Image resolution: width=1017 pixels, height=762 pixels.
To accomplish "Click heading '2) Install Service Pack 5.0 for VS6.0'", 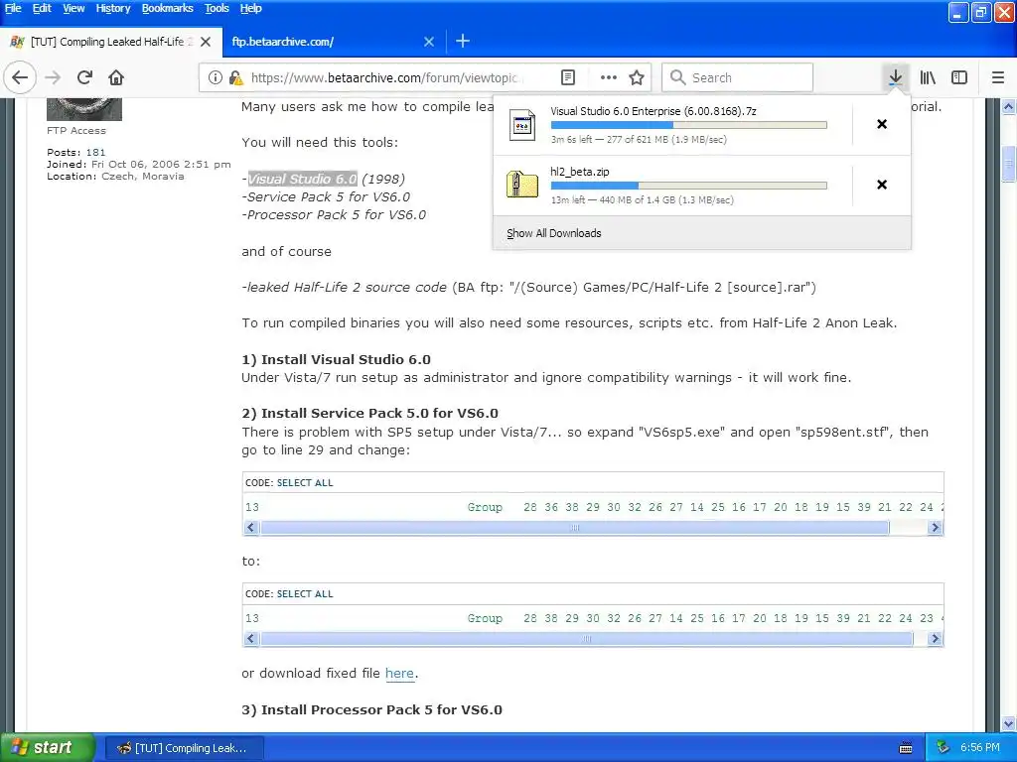I will pos(369,414).
